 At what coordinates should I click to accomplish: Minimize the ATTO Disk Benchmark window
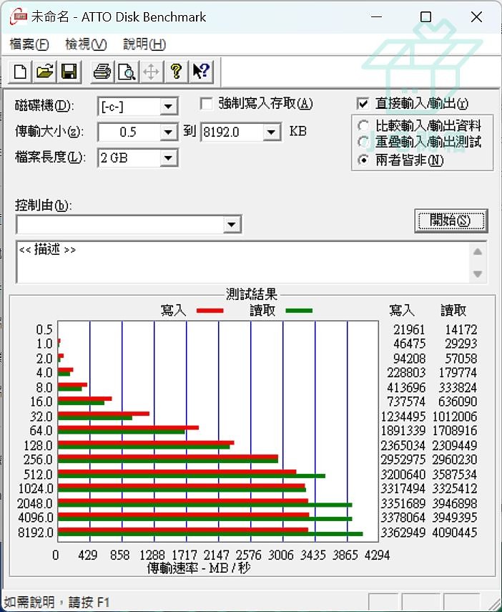point(376,17)
